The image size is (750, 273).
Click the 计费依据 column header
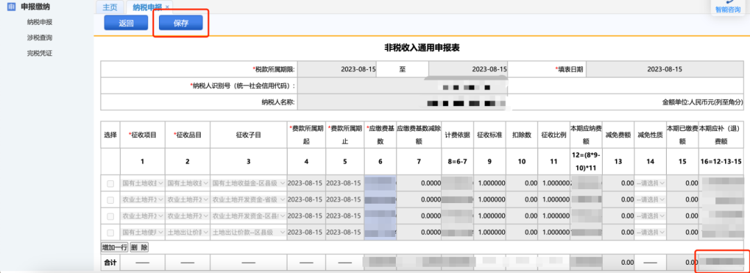[x=457, y=134]
